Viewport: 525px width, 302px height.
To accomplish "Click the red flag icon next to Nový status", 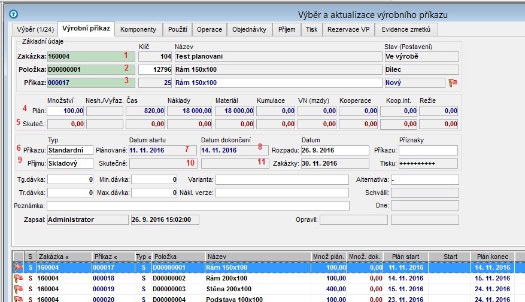I will [x=453, y=83].
